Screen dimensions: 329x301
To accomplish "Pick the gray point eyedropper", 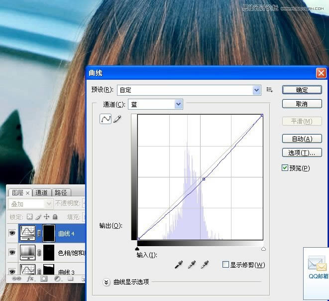I will tap(192, 265).
